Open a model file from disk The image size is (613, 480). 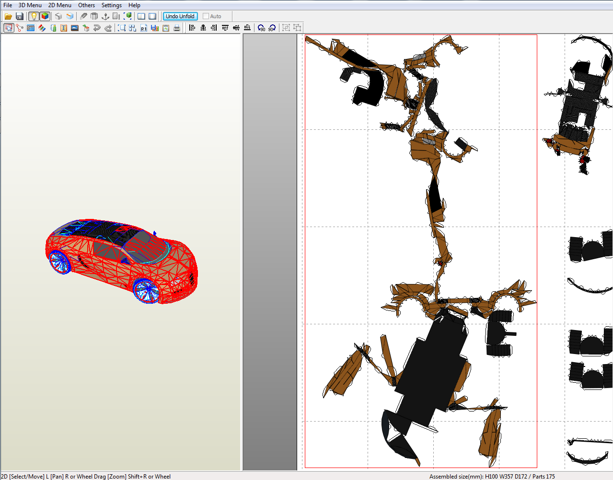pos(8,16)
